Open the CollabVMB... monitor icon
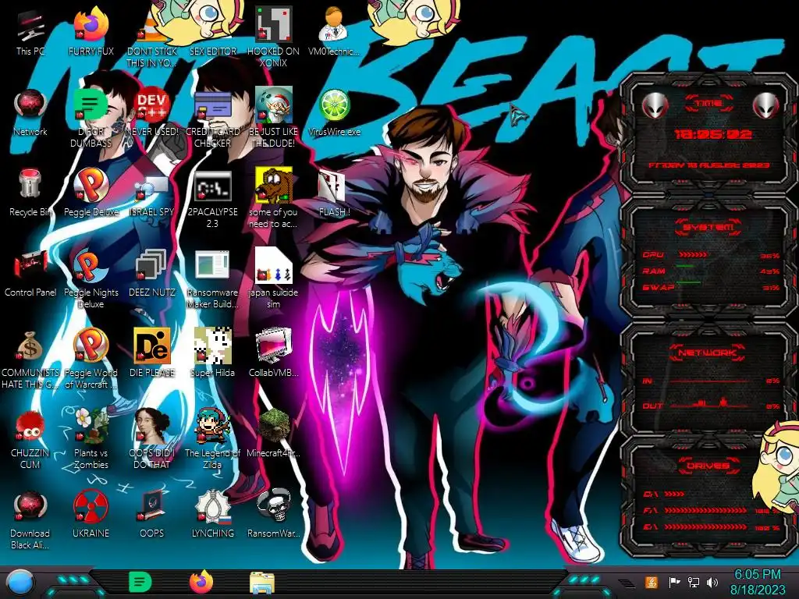This screenshot has height=599, width=799. click(273, 346)
